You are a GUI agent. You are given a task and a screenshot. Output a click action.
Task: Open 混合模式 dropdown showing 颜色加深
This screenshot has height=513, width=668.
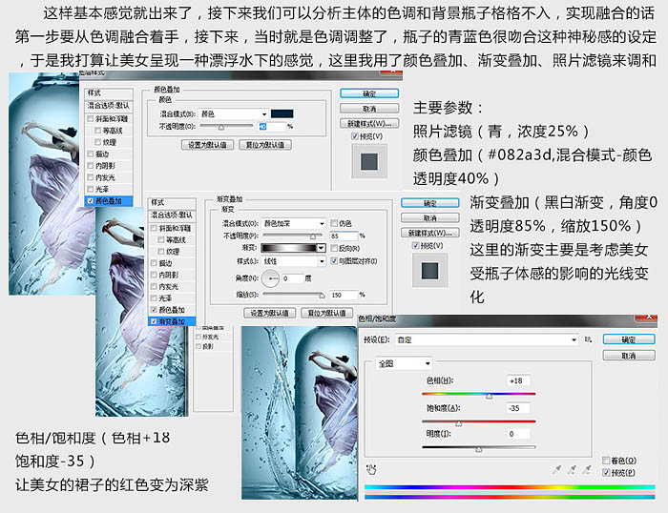[294, 223]
